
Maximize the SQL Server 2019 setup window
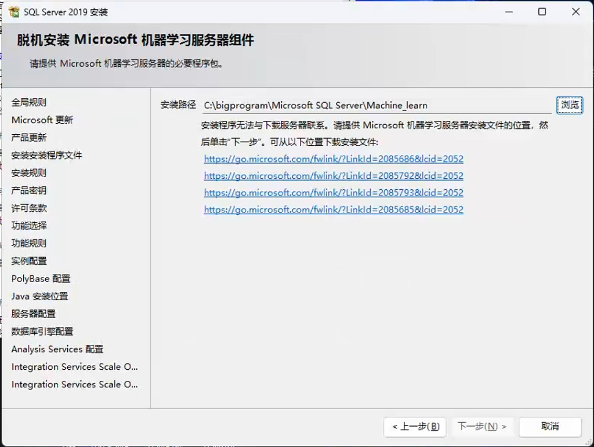(x=542, y=12)
